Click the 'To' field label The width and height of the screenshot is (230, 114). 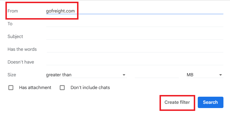pos(10,24)
